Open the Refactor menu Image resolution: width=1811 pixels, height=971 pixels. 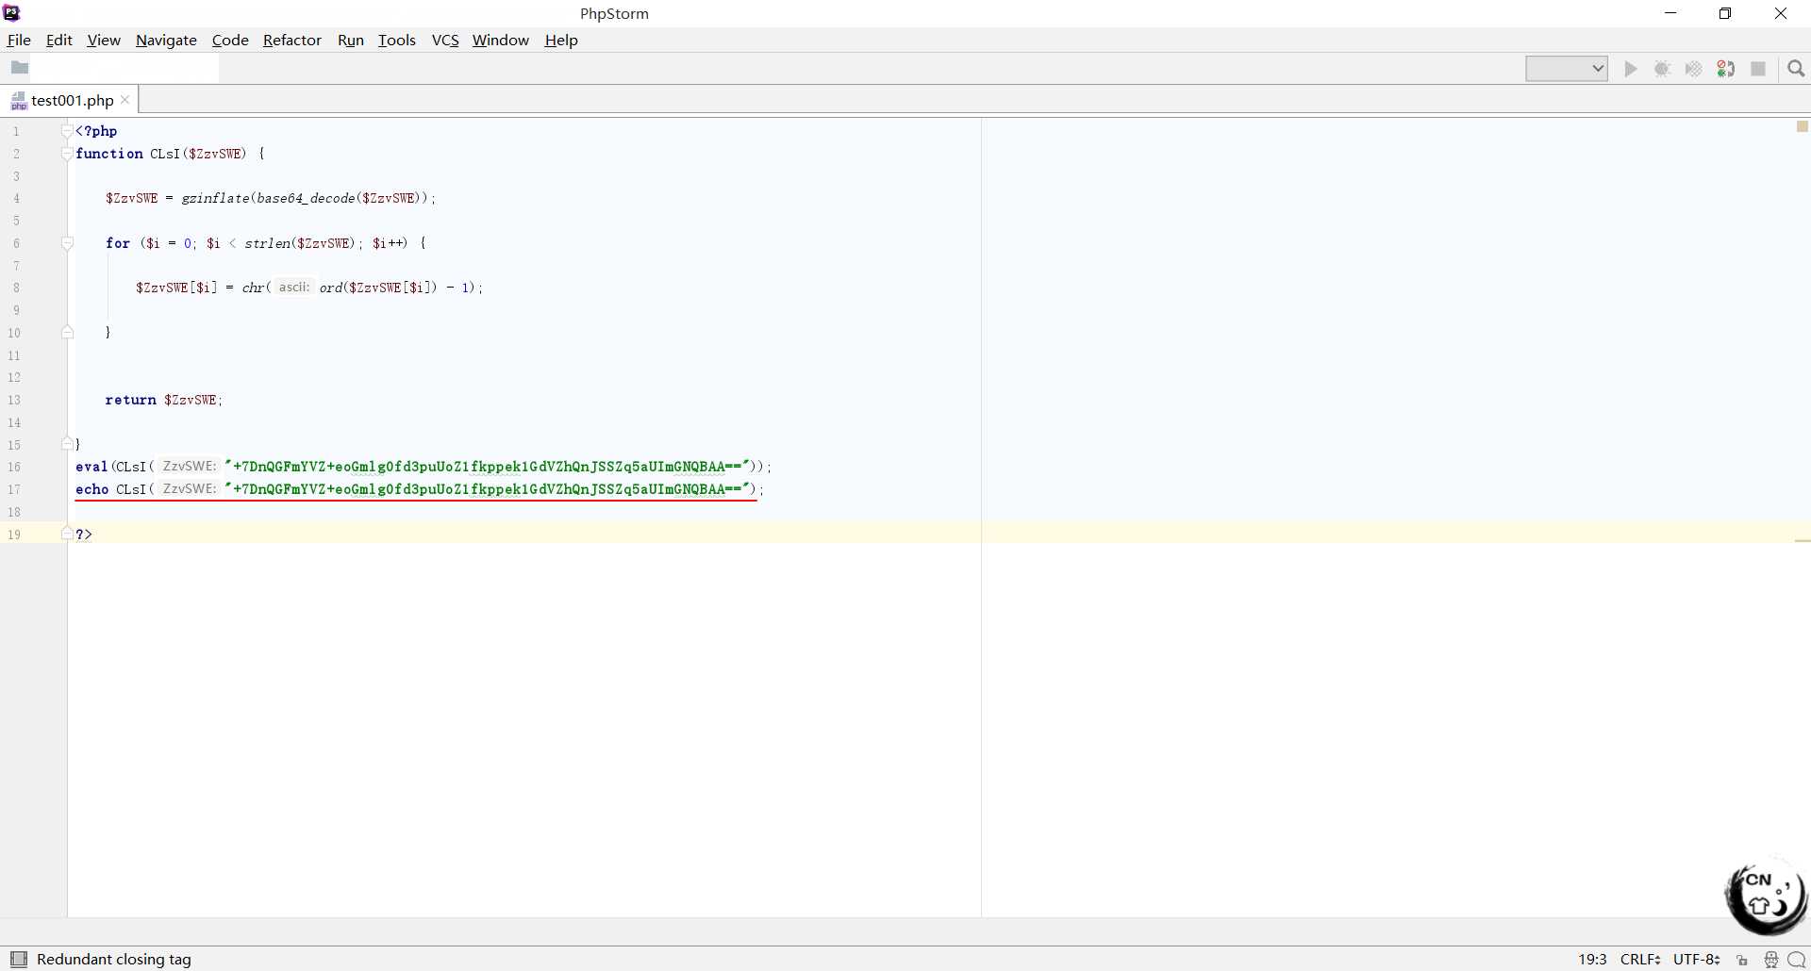tap(292, 40)
